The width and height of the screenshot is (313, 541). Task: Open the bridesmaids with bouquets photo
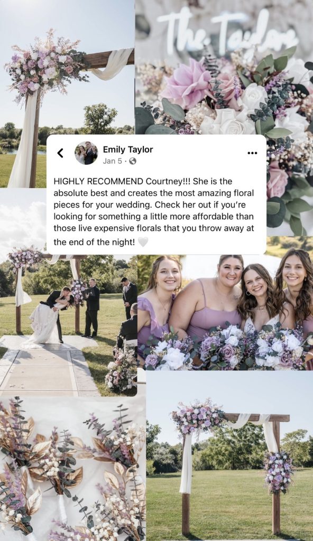[x=225, y=312]
